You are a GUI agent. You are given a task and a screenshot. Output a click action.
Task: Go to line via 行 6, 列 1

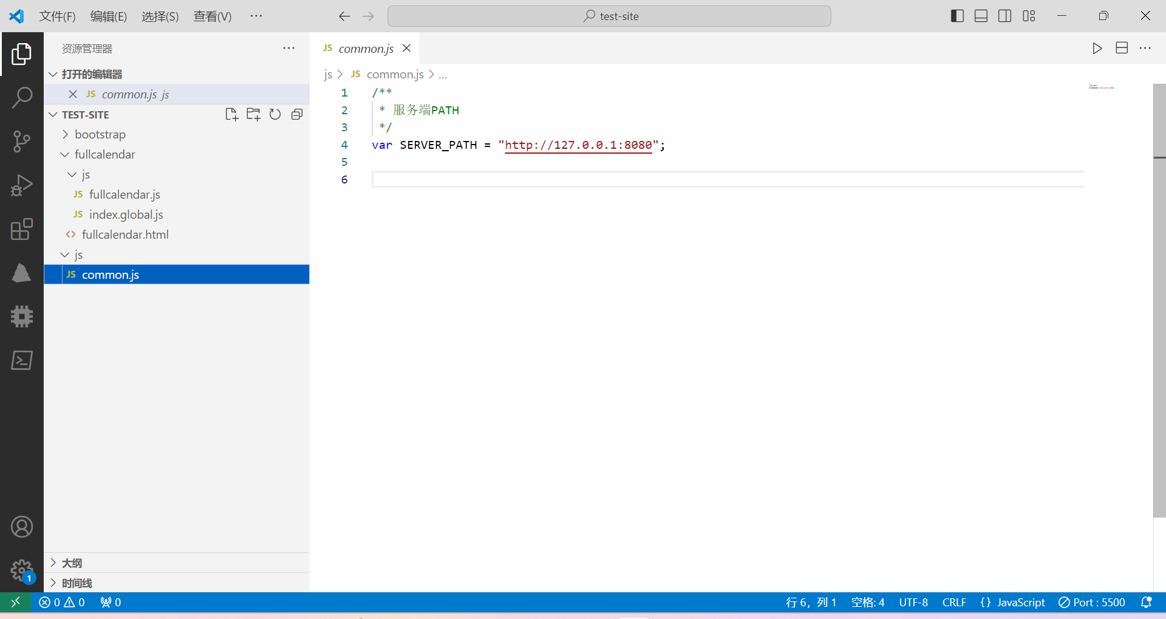[811, 602]
